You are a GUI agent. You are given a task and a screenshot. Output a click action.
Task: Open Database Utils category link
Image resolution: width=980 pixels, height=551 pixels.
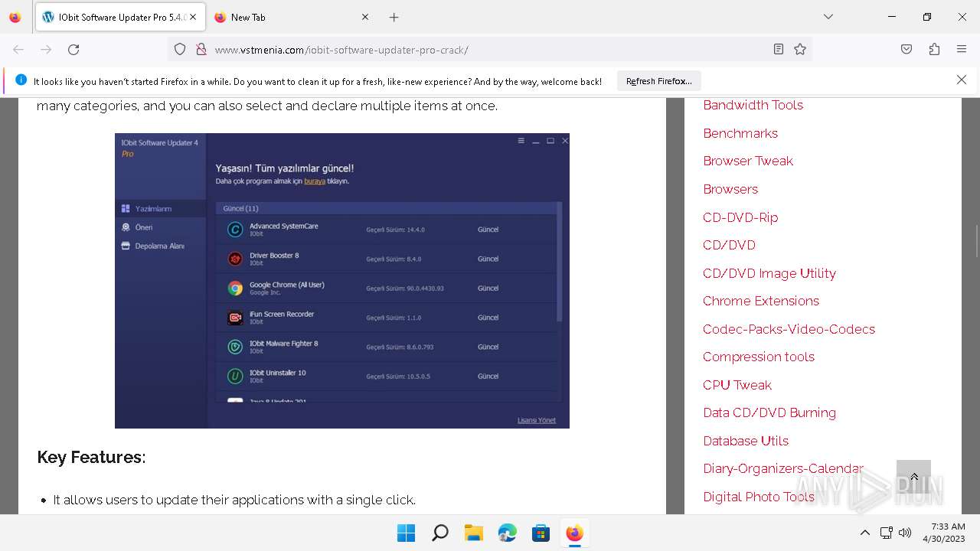tap(746, 441)
